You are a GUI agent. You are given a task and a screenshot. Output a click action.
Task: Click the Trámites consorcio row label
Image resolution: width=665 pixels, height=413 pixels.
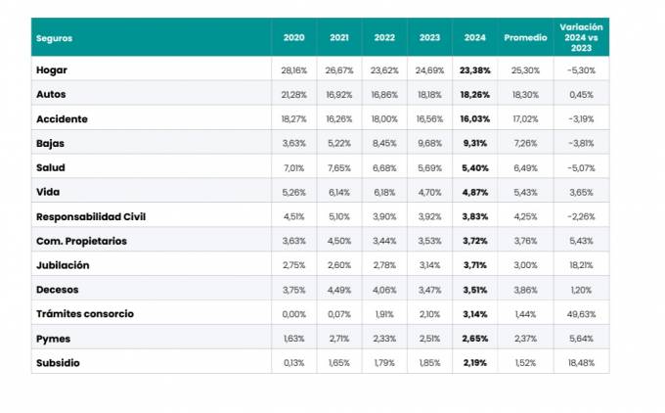pos(84,313)
